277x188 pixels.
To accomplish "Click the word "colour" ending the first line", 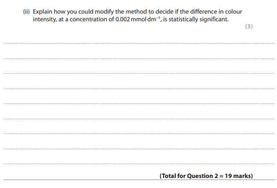I will 233,12.
